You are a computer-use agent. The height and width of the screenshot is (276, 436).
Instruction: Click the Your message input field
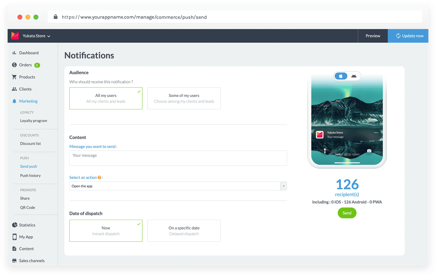coord(178,158)
